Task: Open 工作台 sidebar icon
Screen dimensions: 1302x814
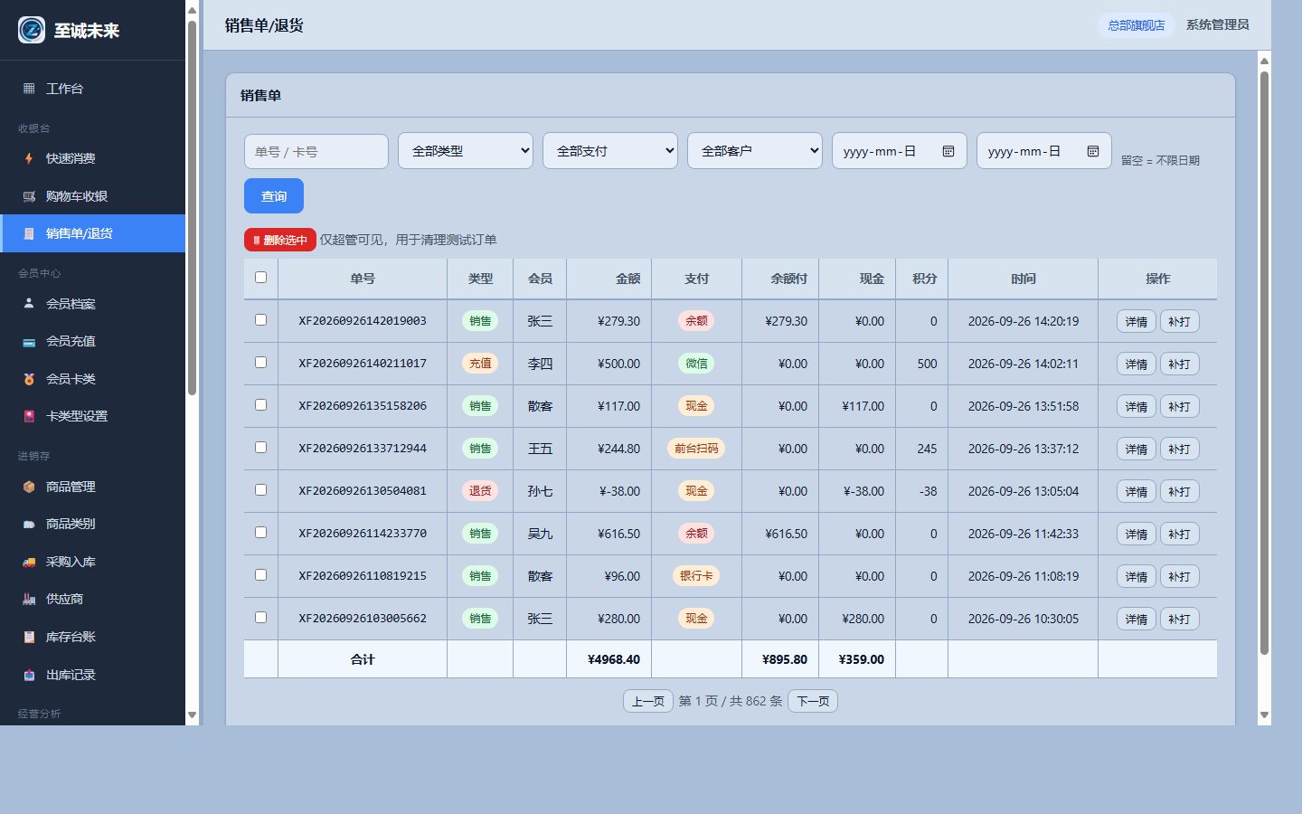Action: pyautogui.click(x=29, y=89)
